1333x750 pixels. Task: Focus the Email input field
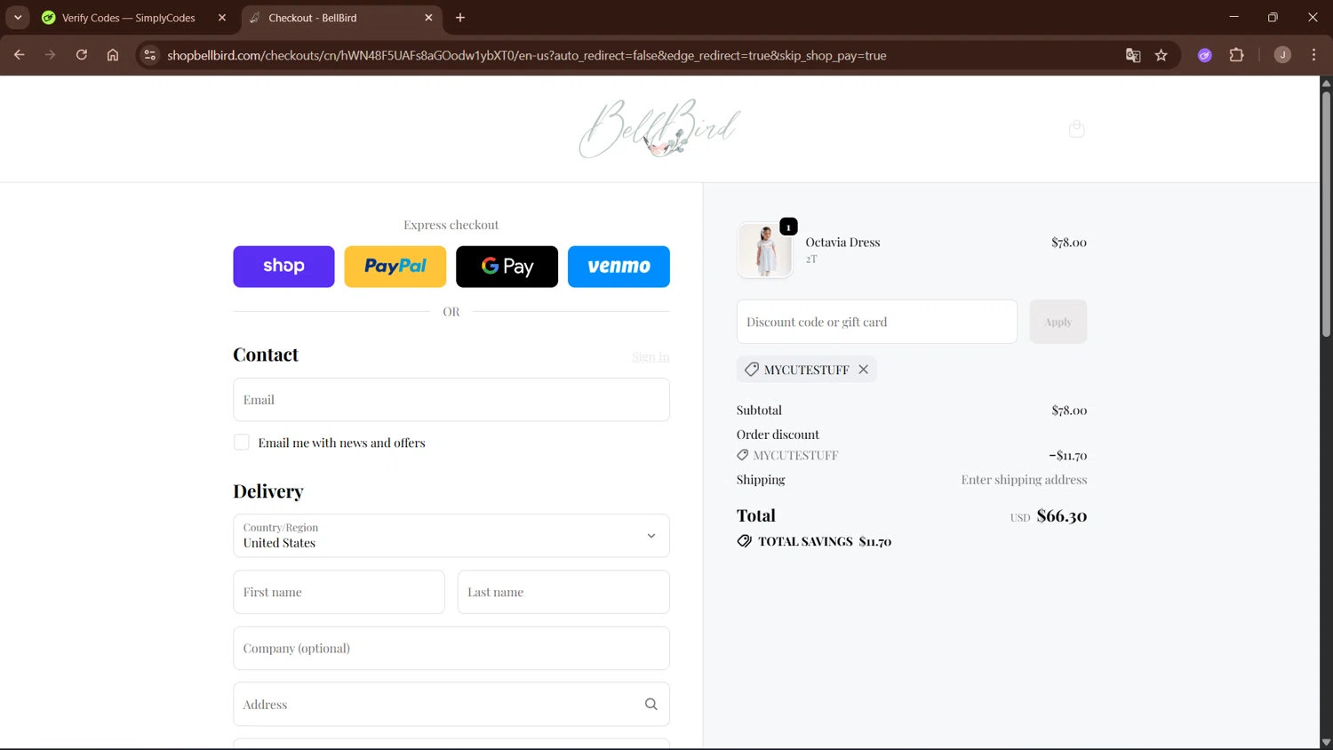tap(451, 400)
